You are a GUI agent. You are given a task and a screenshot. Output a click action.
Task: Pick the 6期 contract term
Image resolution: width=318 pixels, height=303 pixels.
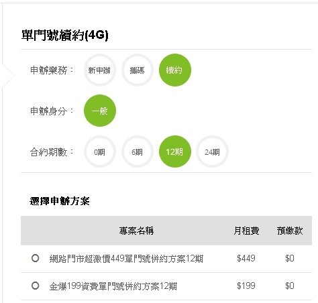(x=138, y=151)
